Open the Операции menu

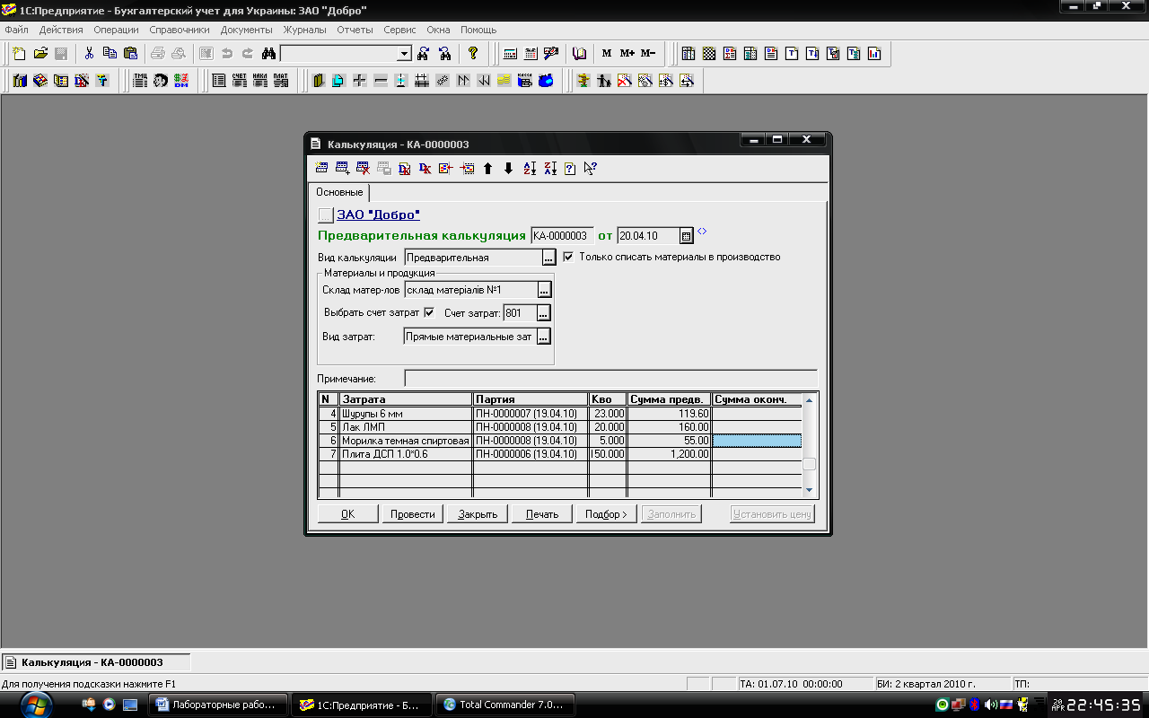[x=116, y=30]
